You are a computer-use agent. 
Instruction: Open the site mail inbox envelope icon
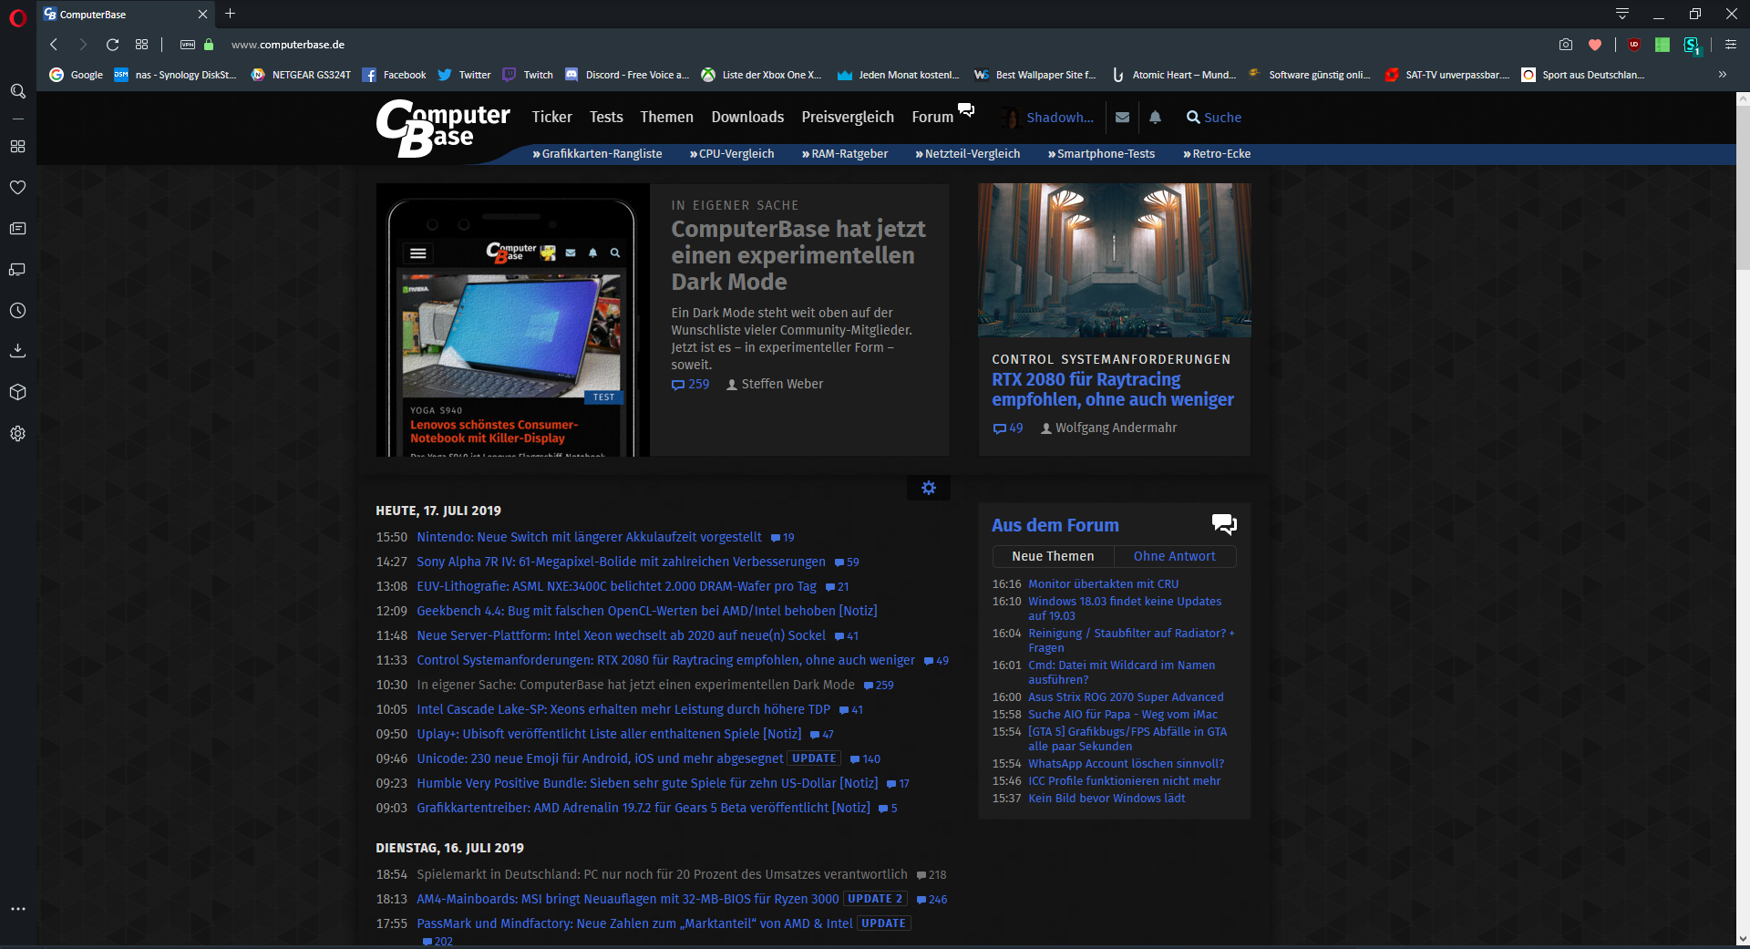[x=1122, y=118]
